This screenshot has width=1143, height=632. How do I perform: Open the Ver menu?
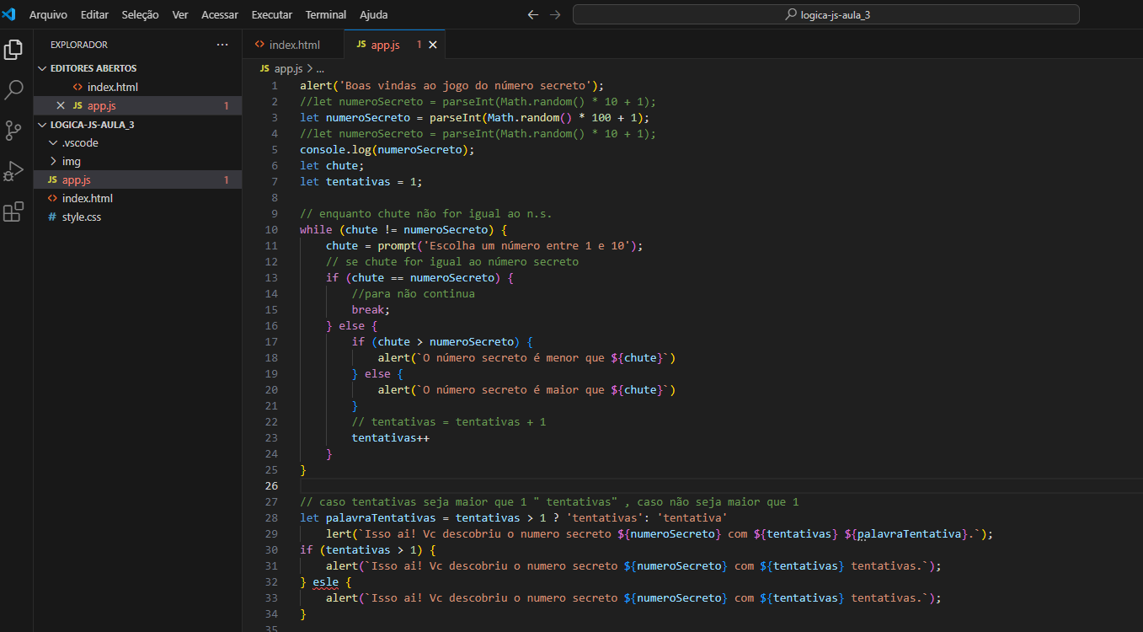180,15
